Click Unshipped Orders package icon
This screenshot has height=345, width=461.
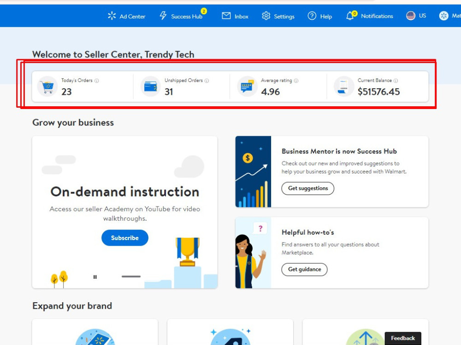[x=151, y=86]
